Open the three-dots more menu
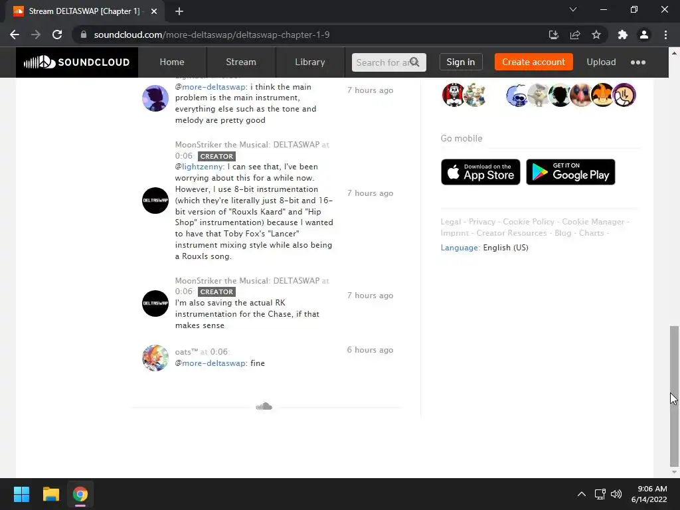 click(638, 62)
